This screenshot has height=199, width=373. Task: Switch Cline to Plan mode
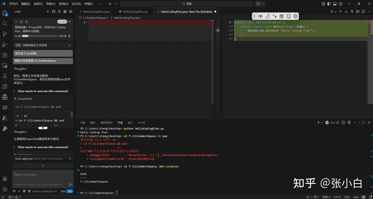(63, 191)
